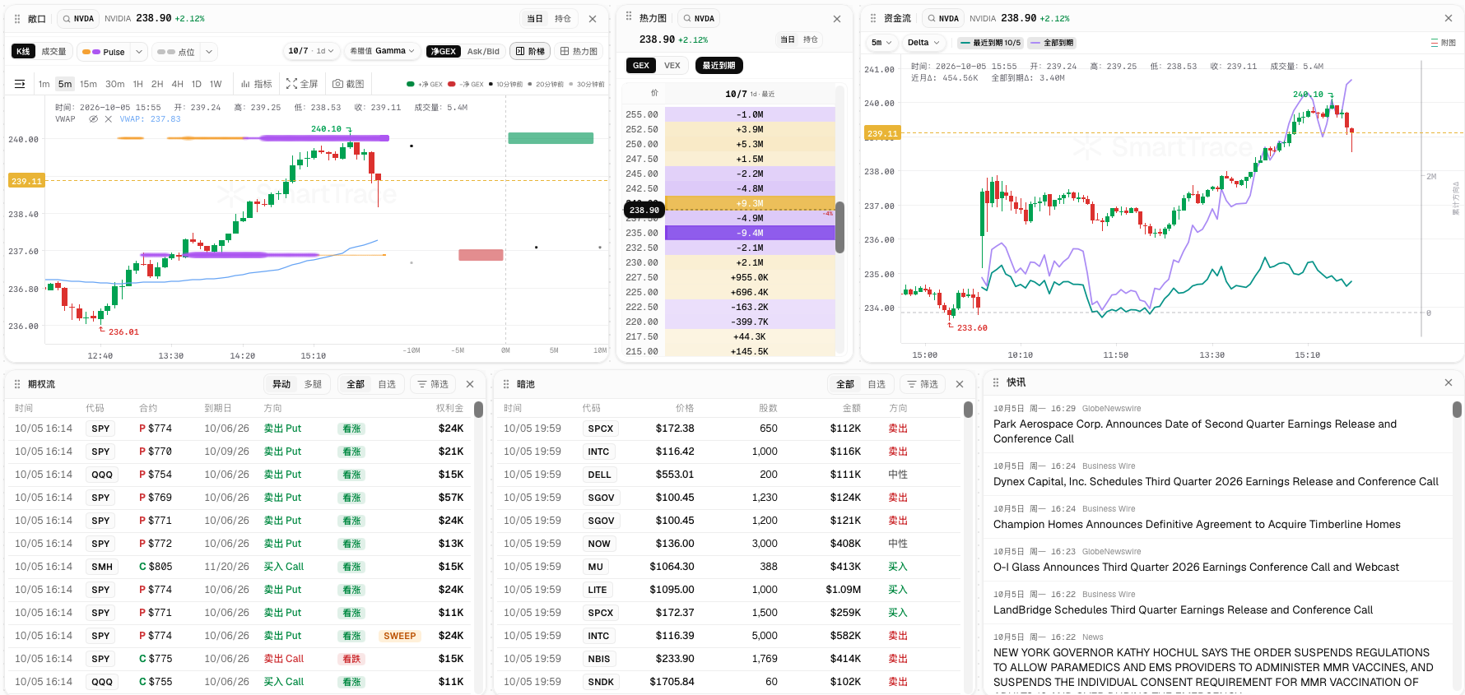Switch the 敞口 view to 阶梯 ladder
Screen dimensions: 1465x695
tap(531, 51)
